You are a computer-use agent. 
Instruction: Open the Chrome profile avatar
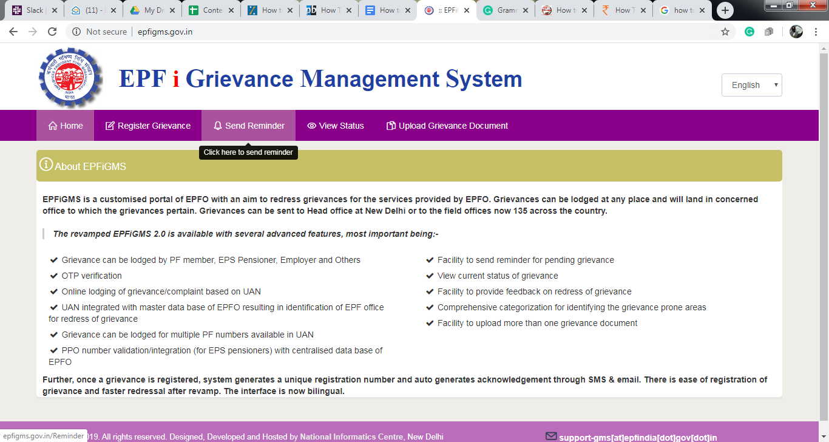796,32
